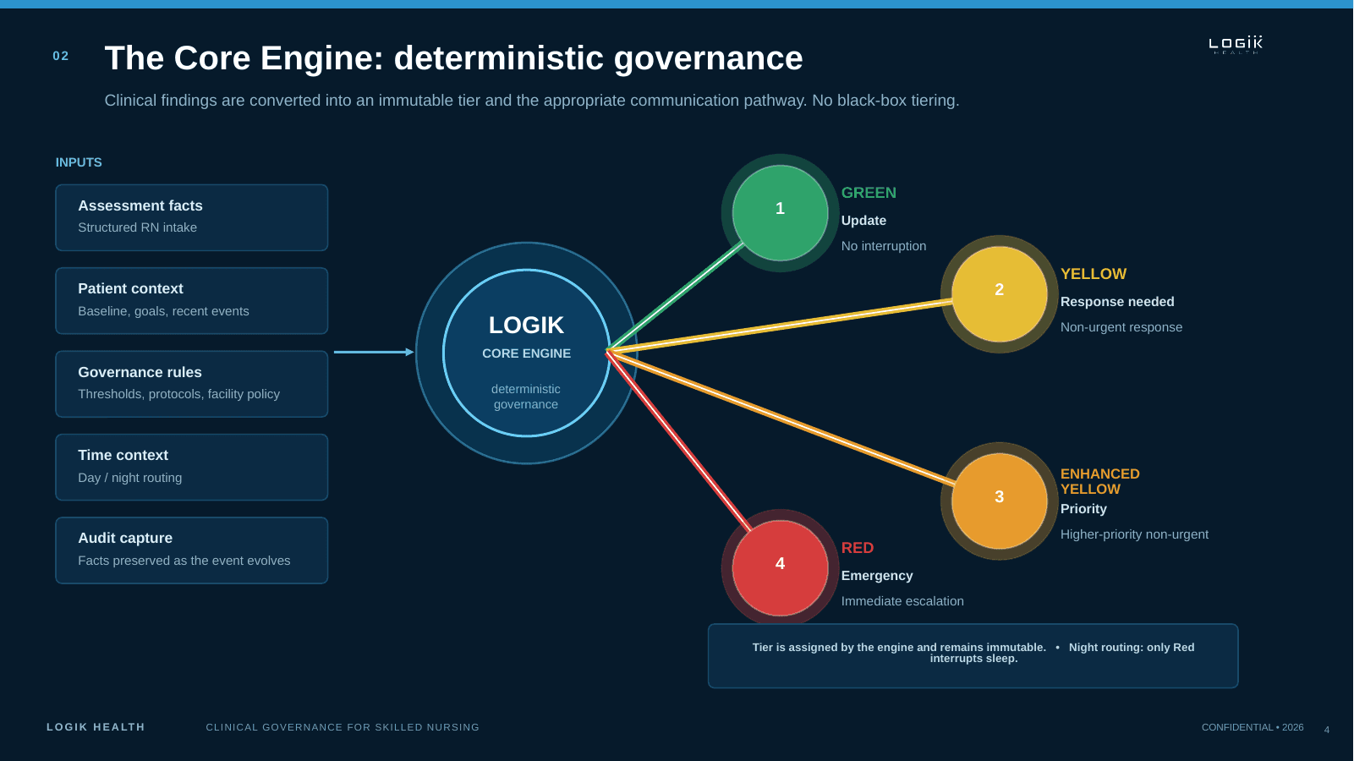Click 'Facts preserved as the event evolves'
1354x761 pixels.
184,561
